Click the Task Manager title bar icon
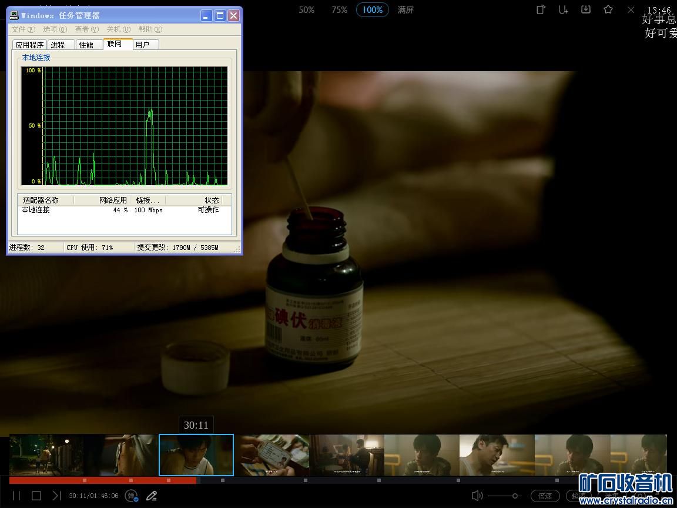The image size is (677, 508). pyautogui.click(x=14, y=15)
